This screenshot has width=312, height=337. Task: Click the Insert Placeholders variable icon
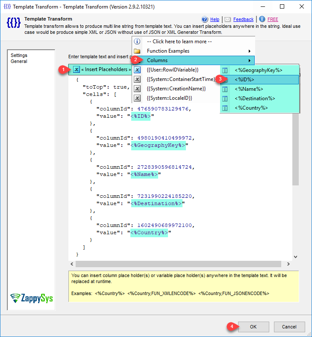pos(77,69)
